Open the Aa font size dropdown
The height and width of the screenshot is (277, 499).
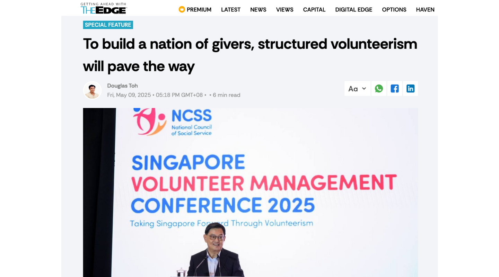coord(357,89)
